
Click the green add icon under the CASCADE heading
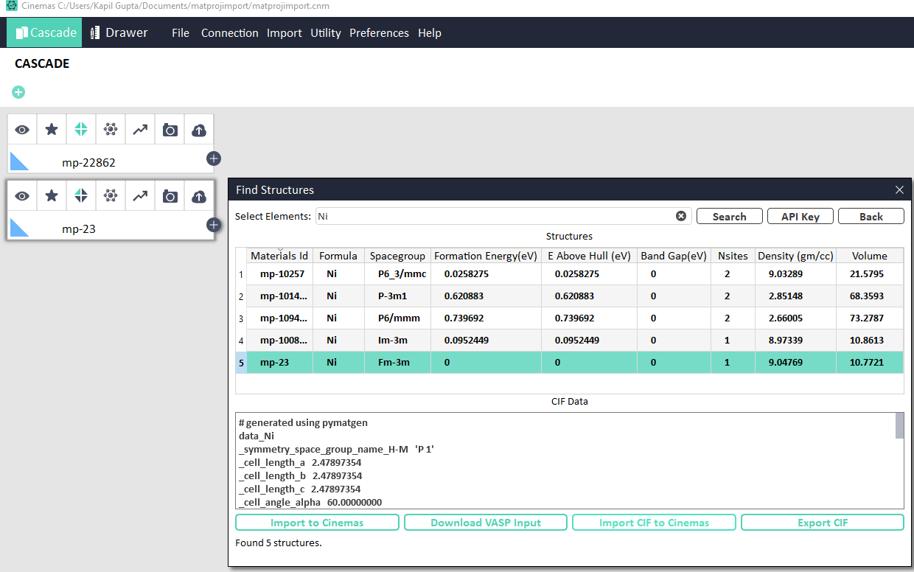click(x=18, y=92)
